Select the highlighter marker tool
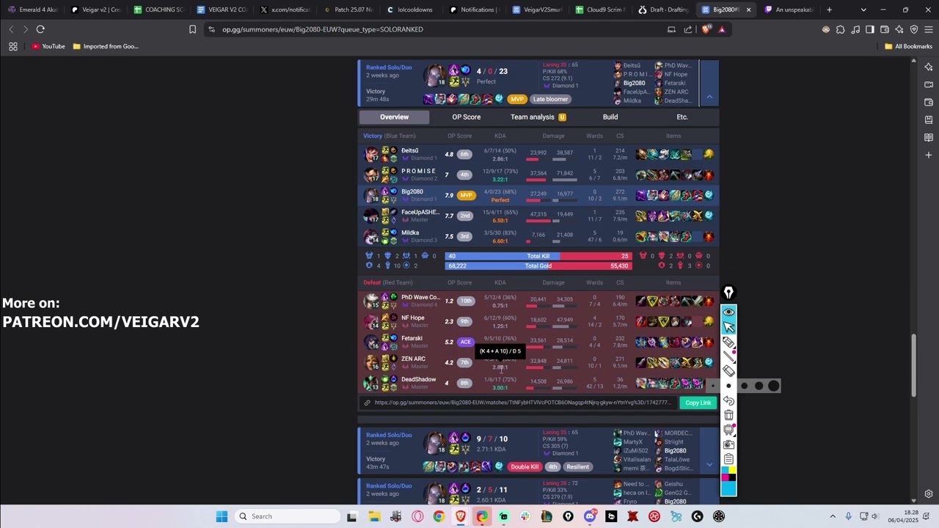Screen dimensions: 939x528 click(x=728, y=342)
